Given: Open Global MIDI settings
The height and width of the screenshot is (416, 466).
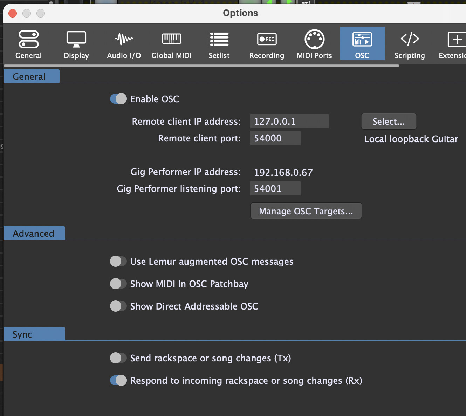Looking at the screenshot, I should [171, 44].
